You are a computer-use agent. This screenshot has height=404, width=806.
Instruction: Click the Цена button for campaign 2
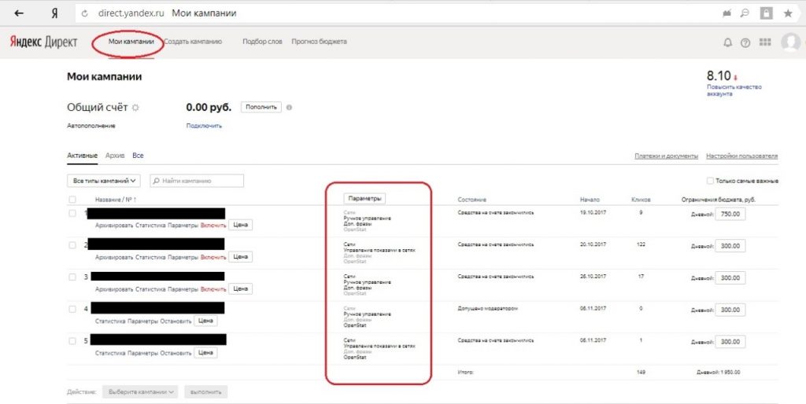(241, 257)
